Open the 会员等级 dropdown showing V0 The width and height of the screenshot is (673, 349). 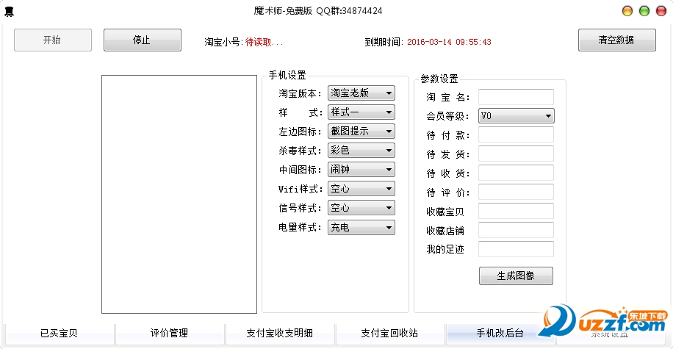[x=517, y=116]
